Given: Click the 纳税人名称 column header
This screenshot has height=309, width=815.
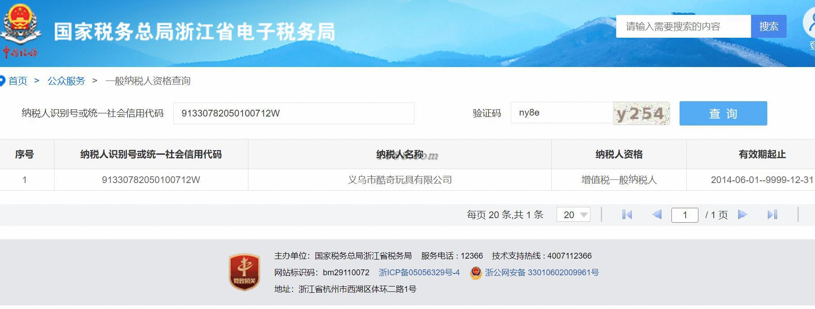Looking at the screenshot, I should 400,154.
